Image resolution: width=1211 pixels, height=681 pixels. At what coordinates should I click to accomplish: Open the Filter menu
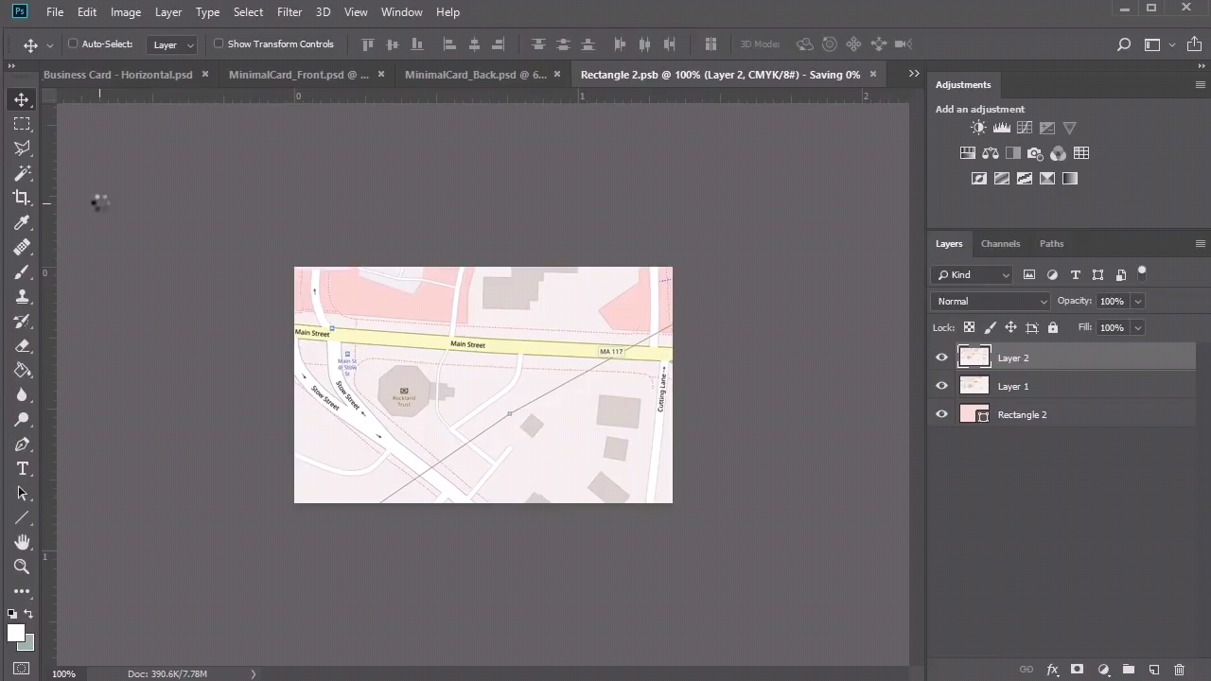290,12
